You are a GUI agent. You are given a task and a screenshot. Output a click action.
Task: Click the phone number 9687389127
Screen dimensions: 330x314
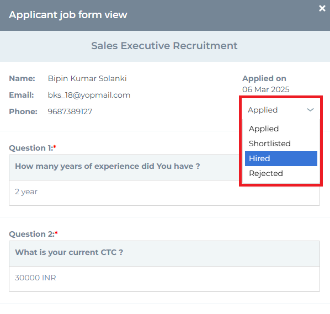(x=70, y=111)
